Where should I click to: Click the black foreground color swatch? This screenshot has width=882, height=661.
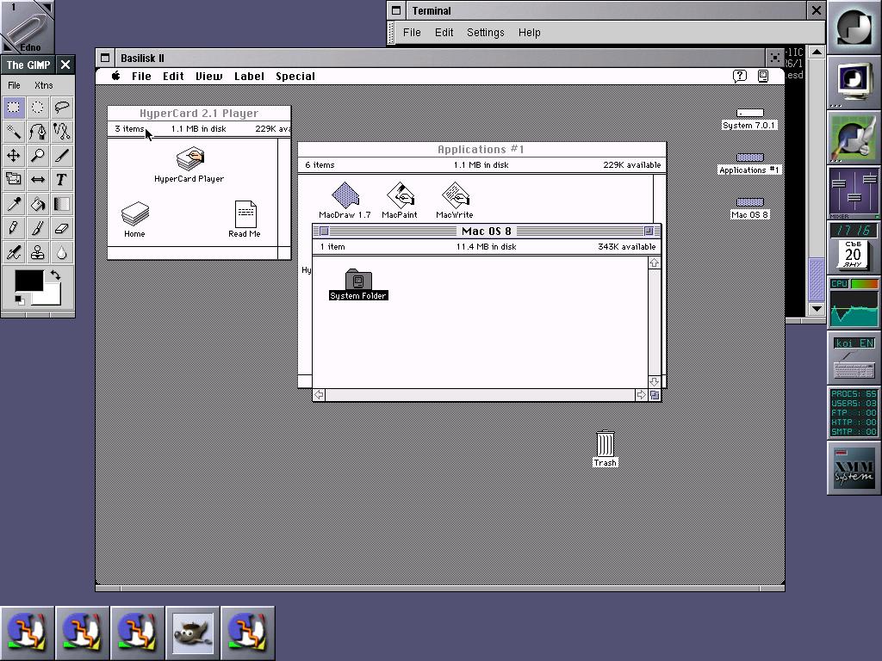28,281
